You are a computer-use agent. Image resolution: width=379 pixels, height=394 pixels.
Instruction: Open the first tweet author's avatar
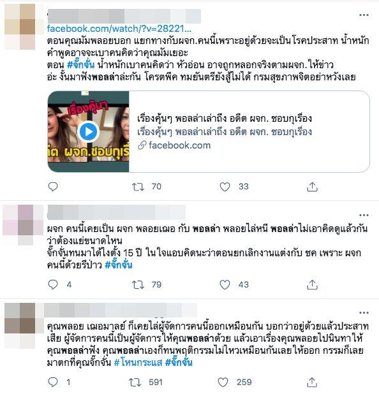click(x=20, y=27)
